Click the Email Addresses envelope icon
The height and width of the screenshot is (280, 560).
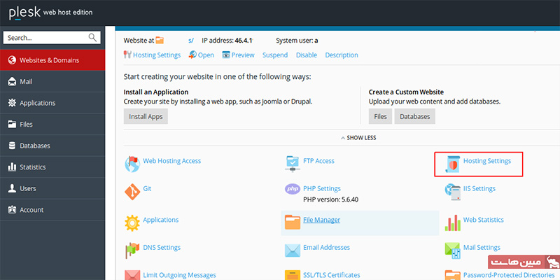point(292,249)
